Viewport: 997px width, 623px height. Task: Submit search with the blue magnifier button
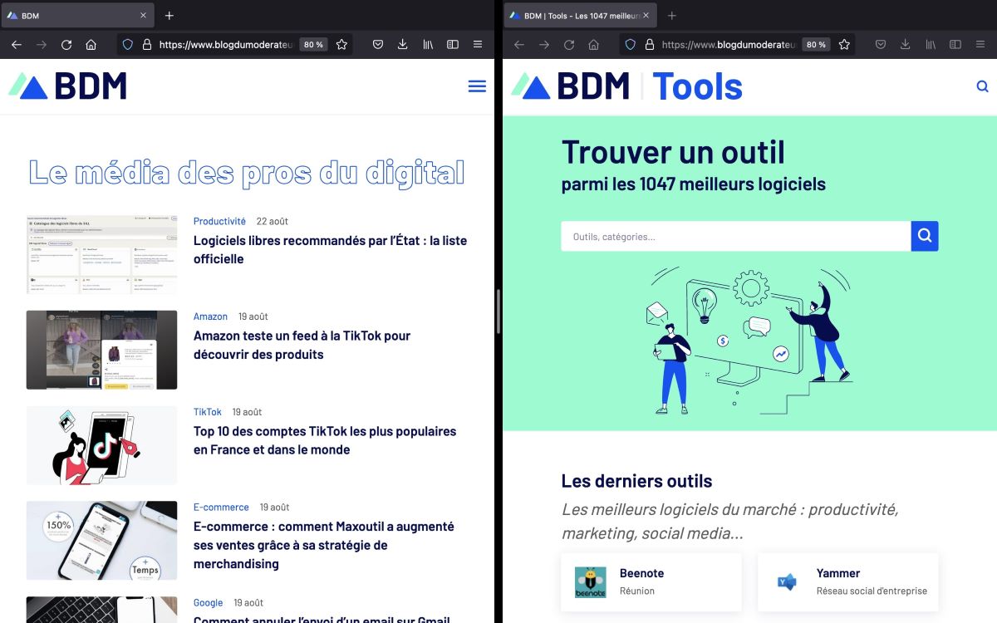pyautogui.click(x=925, y=236)
